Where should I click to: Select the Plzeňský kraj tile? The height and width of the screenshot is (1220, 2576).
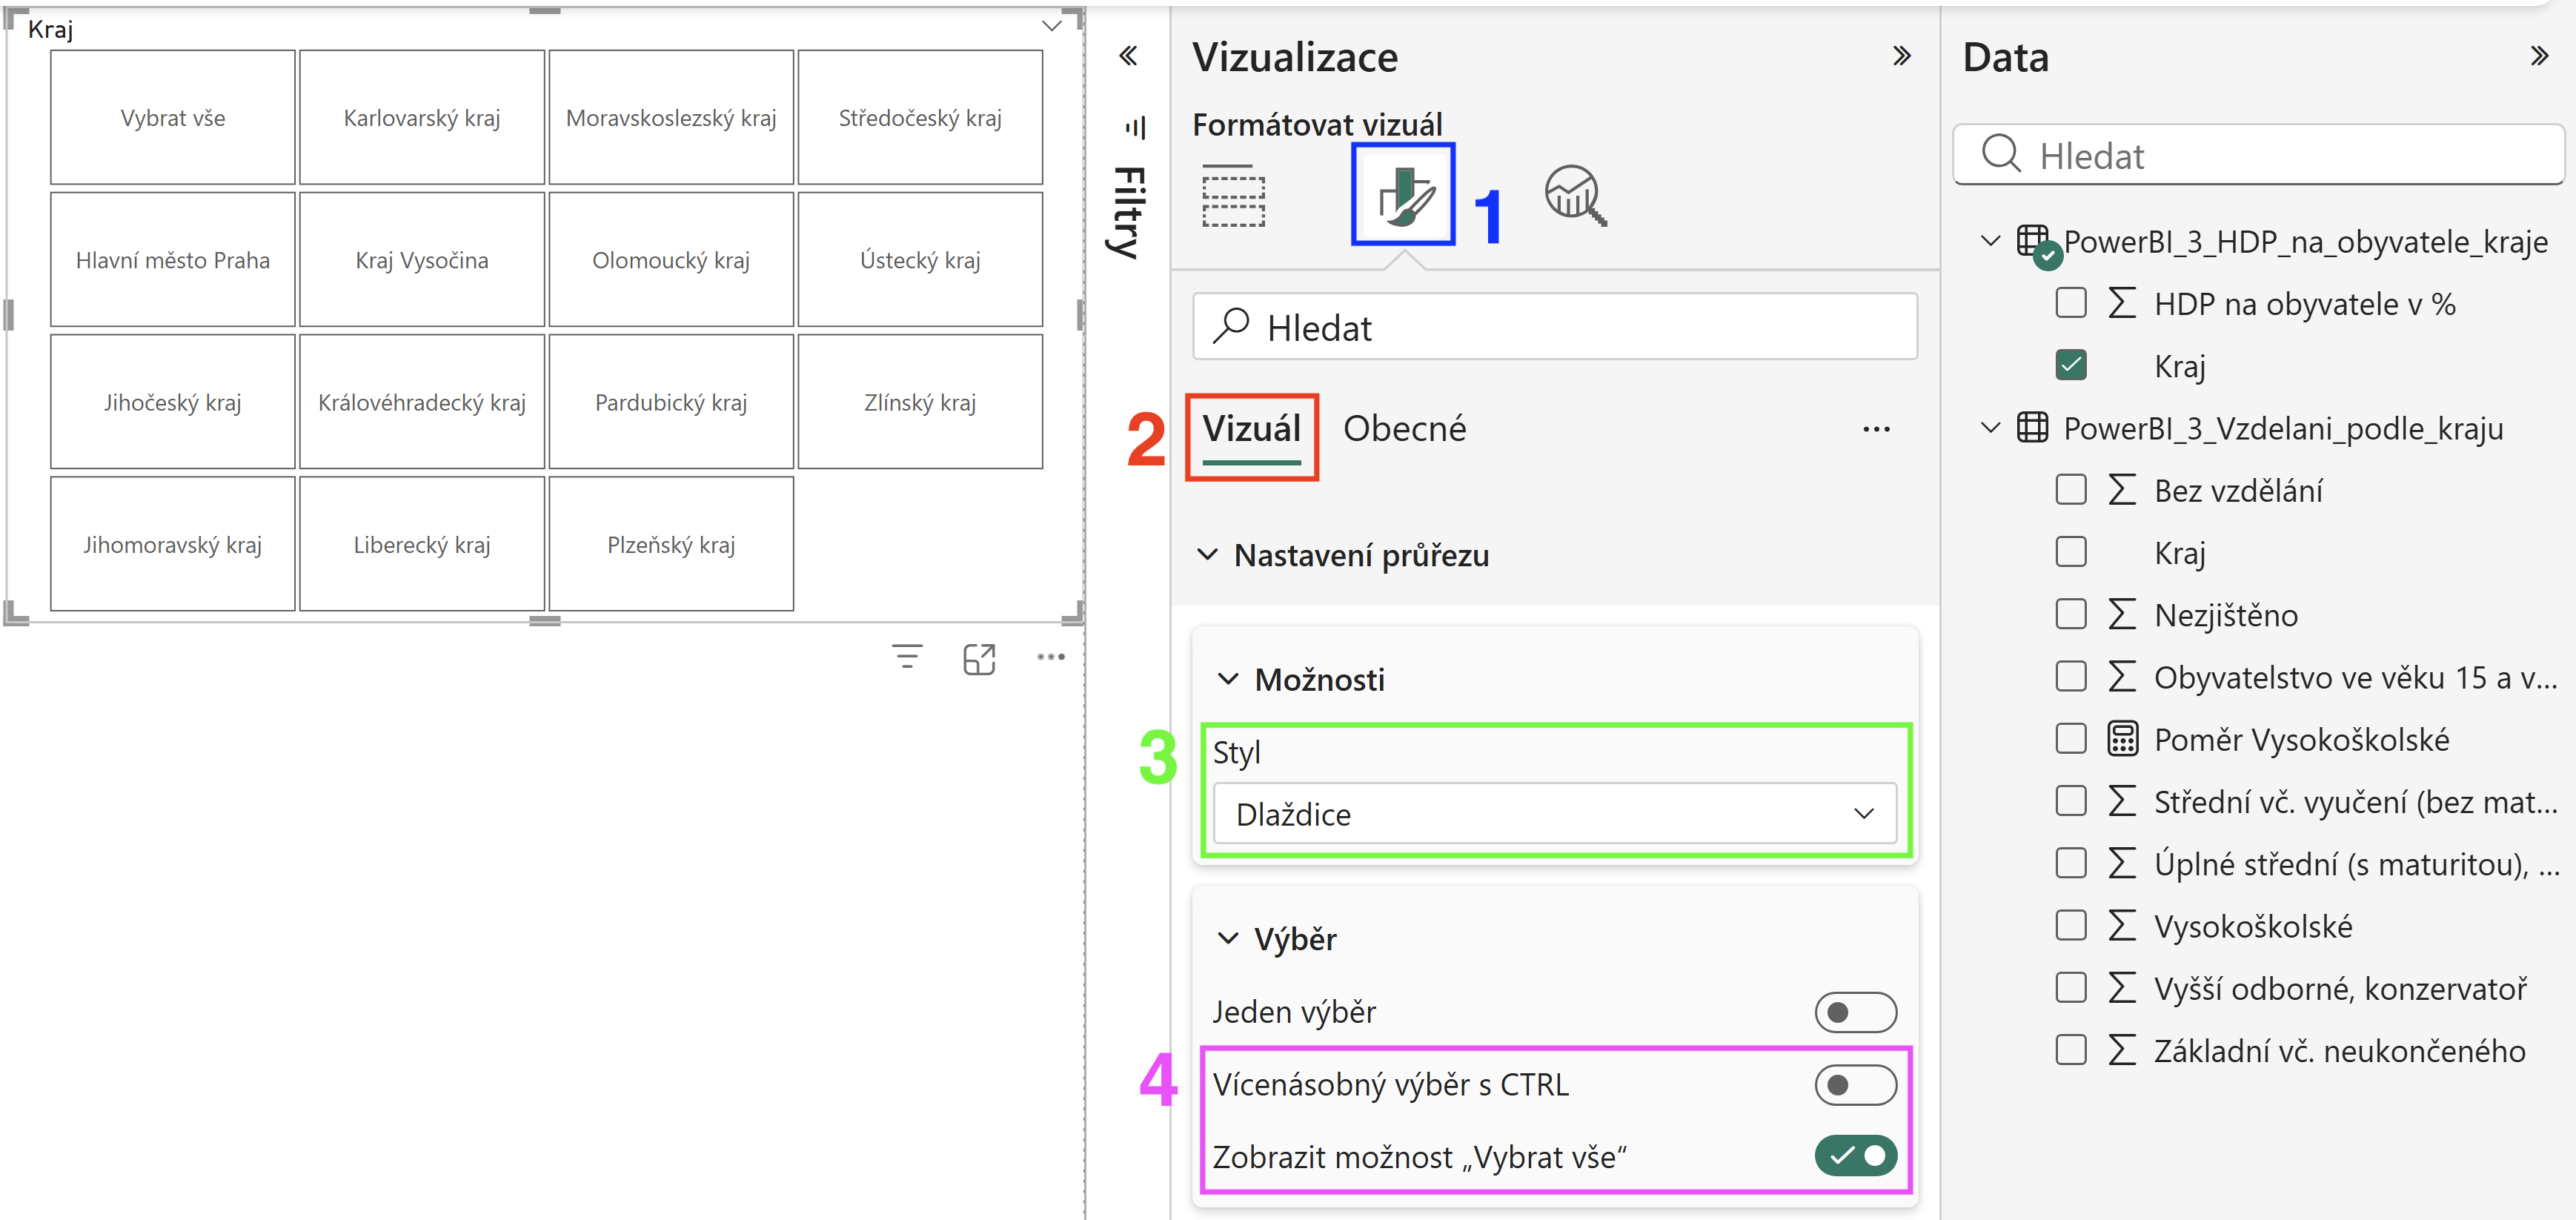point(671,544)
